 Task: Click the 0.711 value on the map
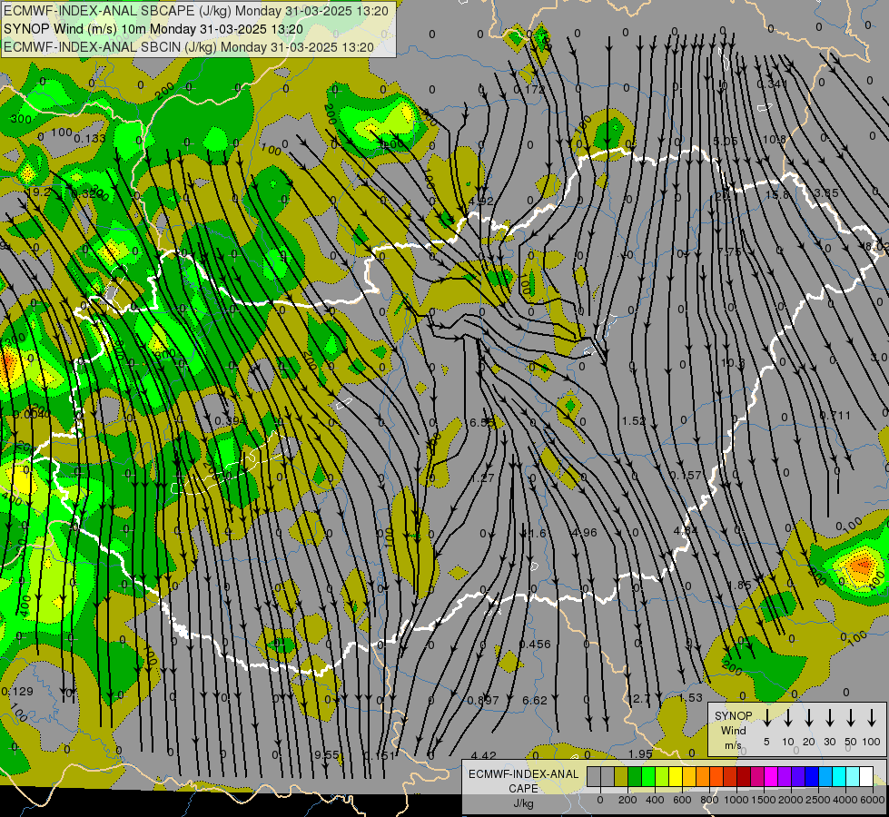pyautogui.click(x=835, y=416)
